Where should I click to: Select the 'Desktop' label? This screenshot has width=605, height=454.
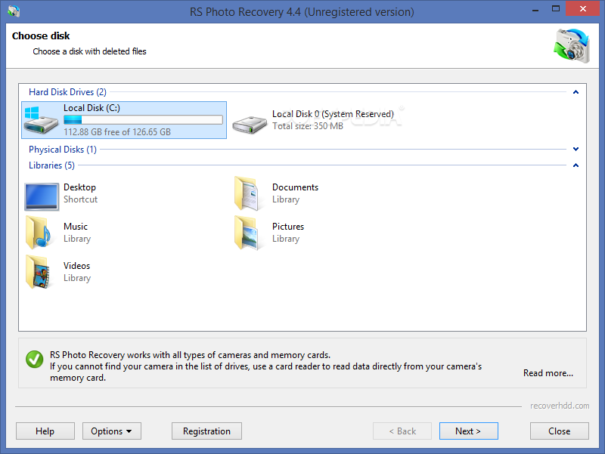tap(80, 187)
